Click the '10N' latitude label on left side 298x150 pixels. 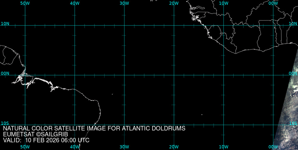click(x=5, y=23)
